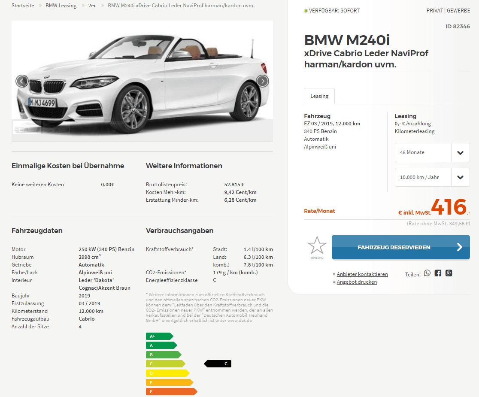Screen dimensions: 479x397
Task: Show the next car image
Action: click(x=262, y=81)
